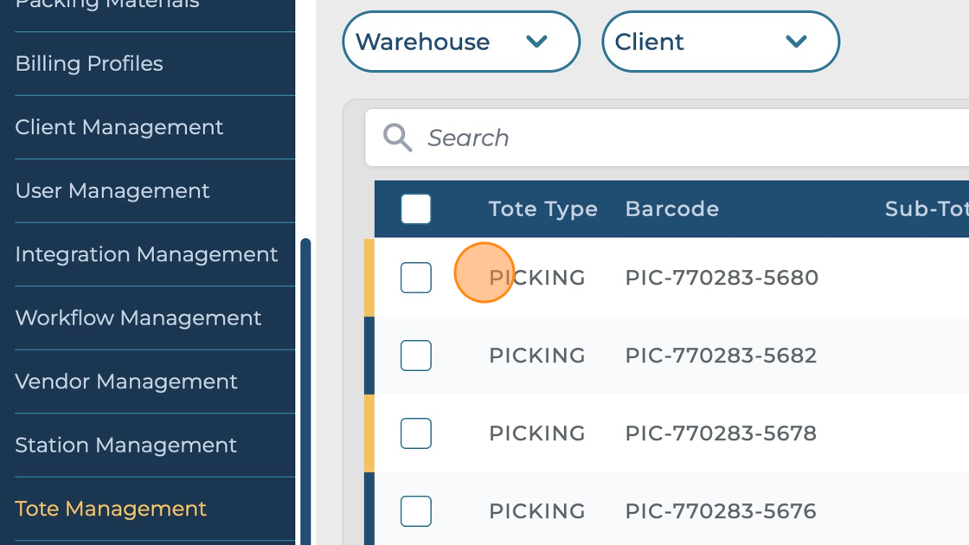Select Workflow Management in sidebar
The image size is (969, 545).
click(138, 318)
